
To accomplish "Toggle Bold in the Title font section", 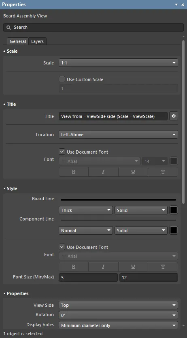I will (x=74, y=172).
